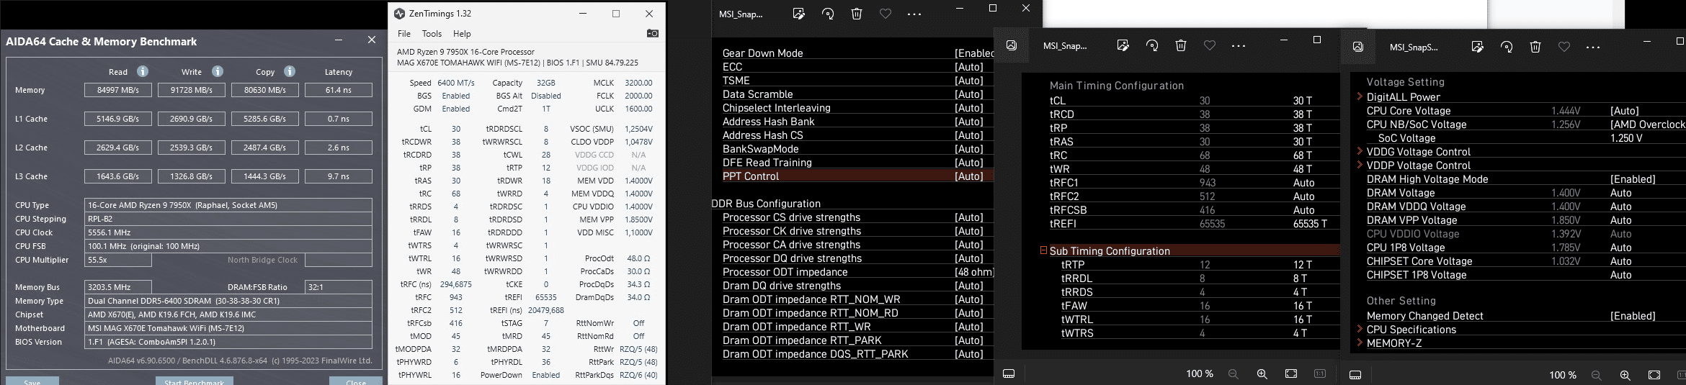Expand VDDG Voltage Control

coord(1360,151)
